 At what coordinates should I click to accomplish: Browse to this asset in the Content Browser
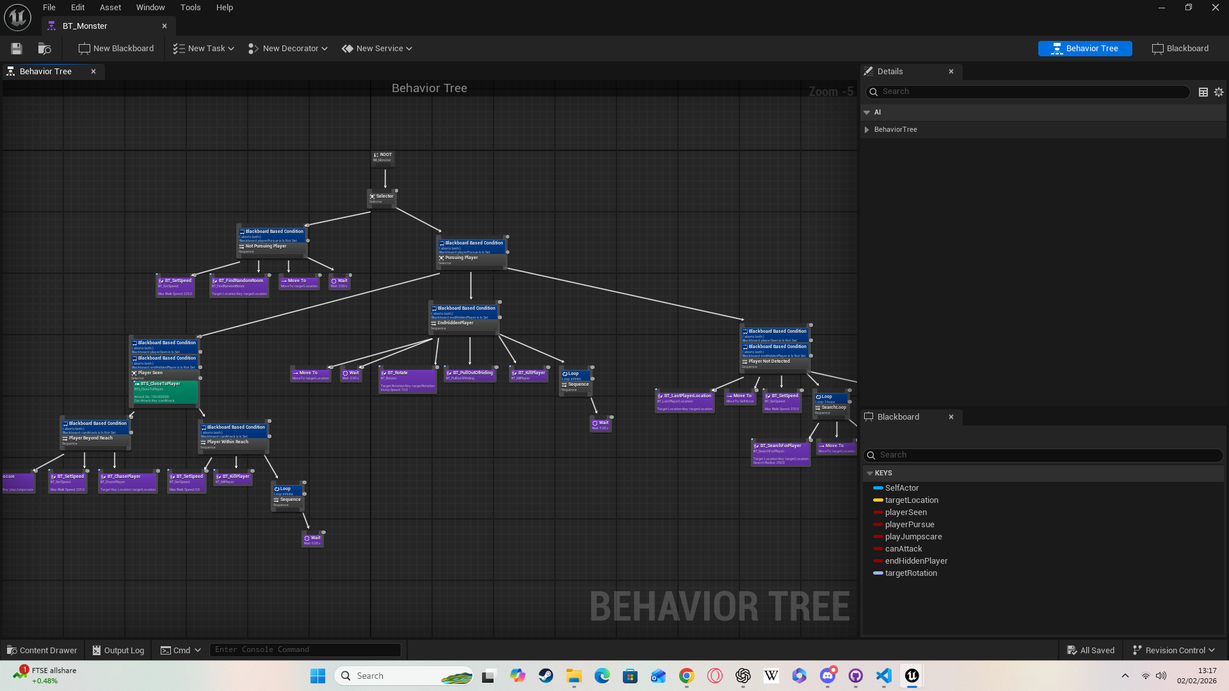click(44, 48)
